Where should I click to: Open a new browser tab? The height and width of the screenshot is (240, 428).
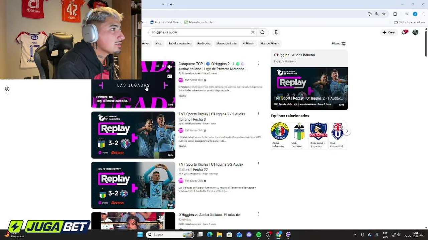pyautogui.click(x=171, y=4)
